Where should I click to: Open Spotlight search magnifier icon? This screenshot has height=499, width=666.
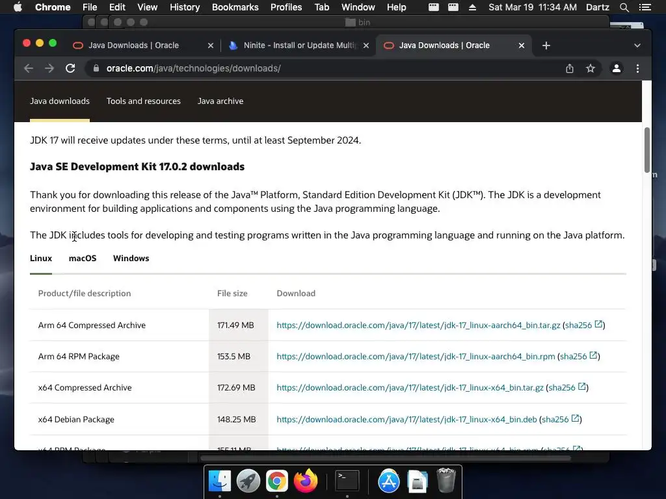pyautogui.click(x=624, y=7)
